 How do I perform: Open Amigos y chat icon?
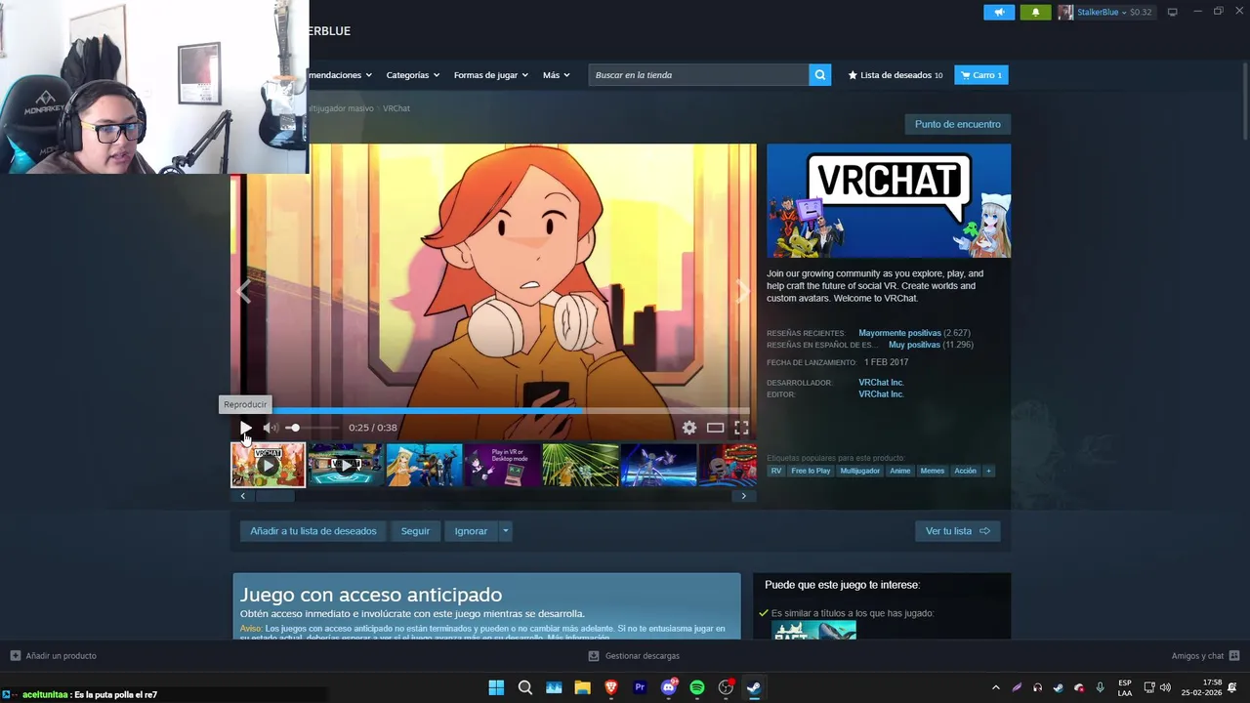pos(1234,656)
